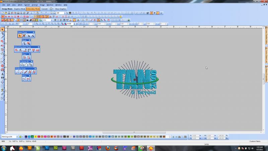Viewport: 268px width, 151px height.
Task: Open the Arrange menu
Action: (x=35, y=5)
